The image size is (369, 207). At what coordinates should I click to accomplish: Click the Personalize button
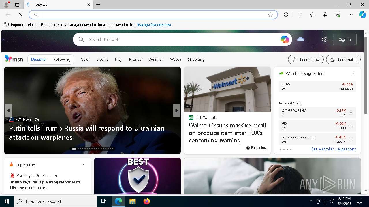(343, 60)
